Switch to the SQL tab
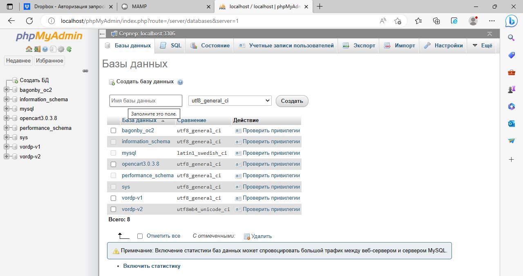 tap(171, 46)
